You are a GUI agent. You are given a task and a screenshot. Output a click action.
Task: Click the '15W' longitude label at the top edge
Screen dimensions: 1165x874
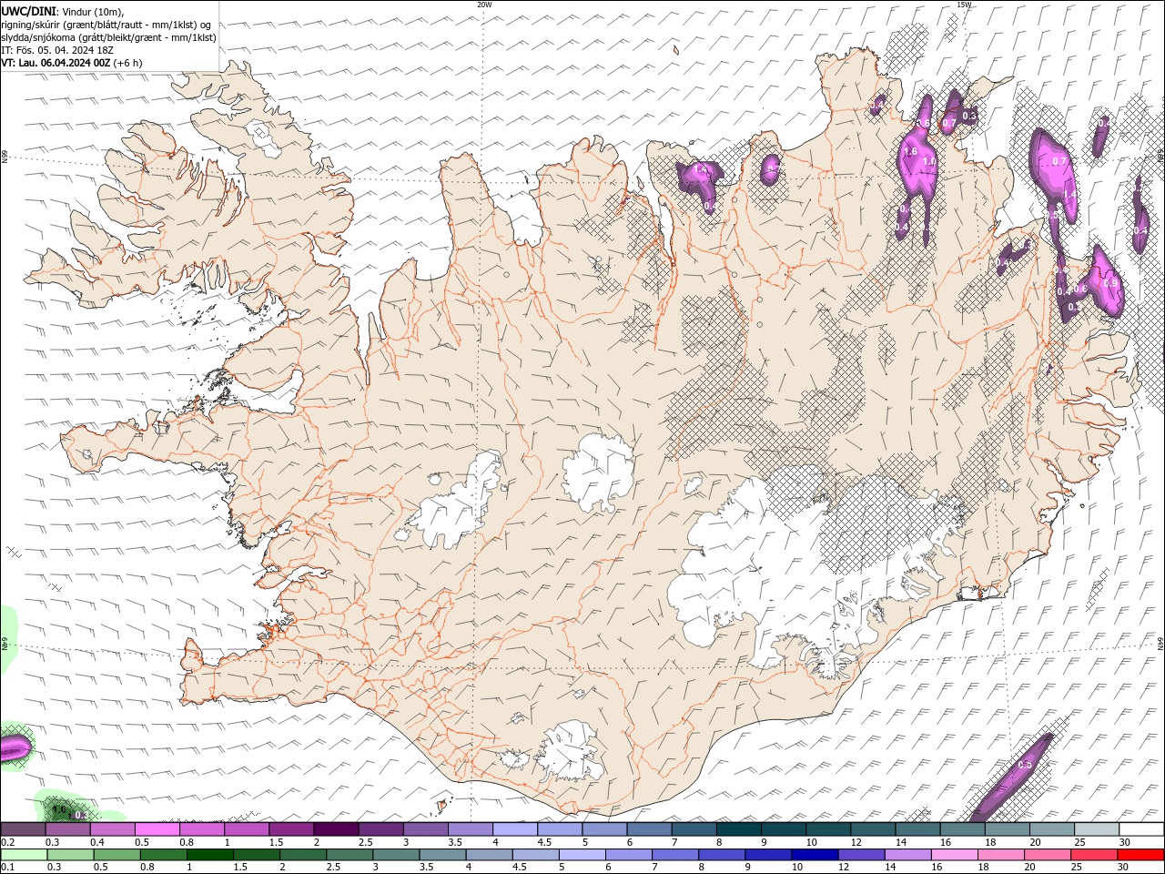point(964,5)
